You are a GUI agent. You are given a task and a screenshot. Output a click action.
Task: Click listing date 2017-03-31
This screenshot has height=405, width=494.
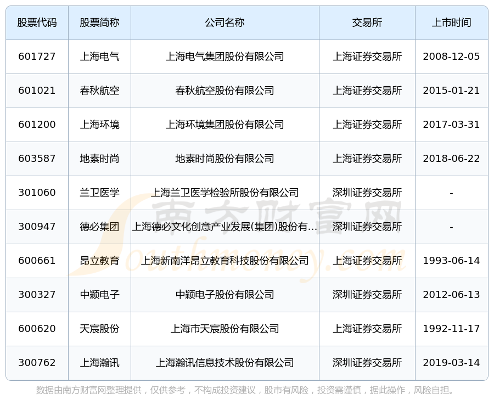452,125
